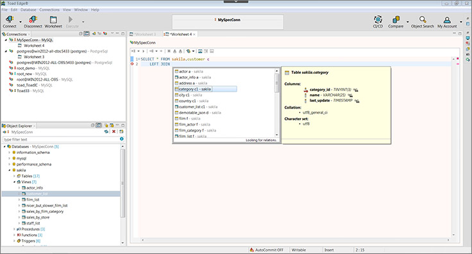472x254 pixels.
Task: Expand the performance_schema database
Action: (x=10, y=164)
